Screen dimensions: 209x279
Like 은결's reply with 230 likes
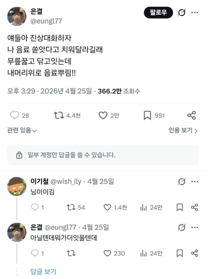click(x=107, y=253)
